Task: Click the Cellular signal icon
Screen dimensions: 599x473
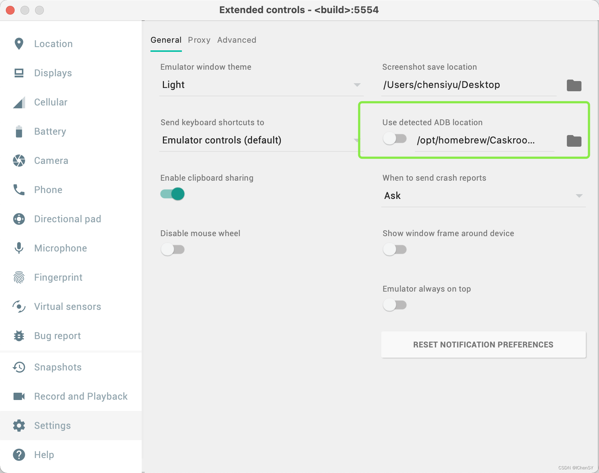Action: (x=19, y=102)
